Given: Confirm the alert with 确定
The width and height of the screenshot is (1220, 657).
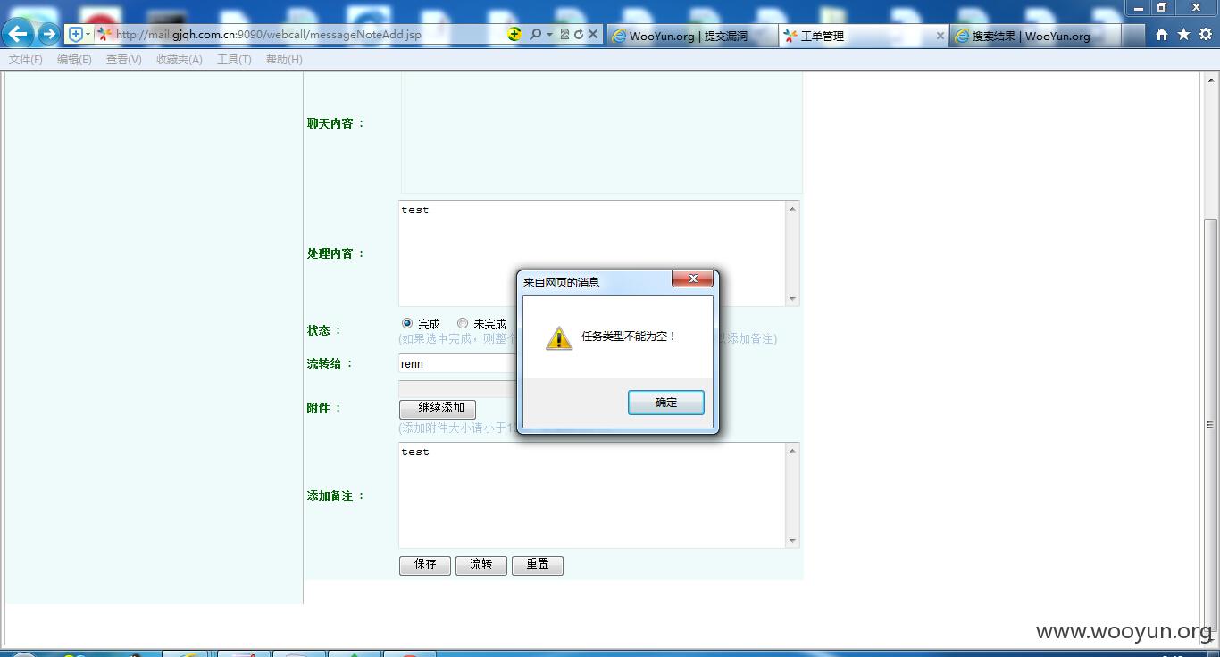Looking at the screenshot, I should pos(666,403).
